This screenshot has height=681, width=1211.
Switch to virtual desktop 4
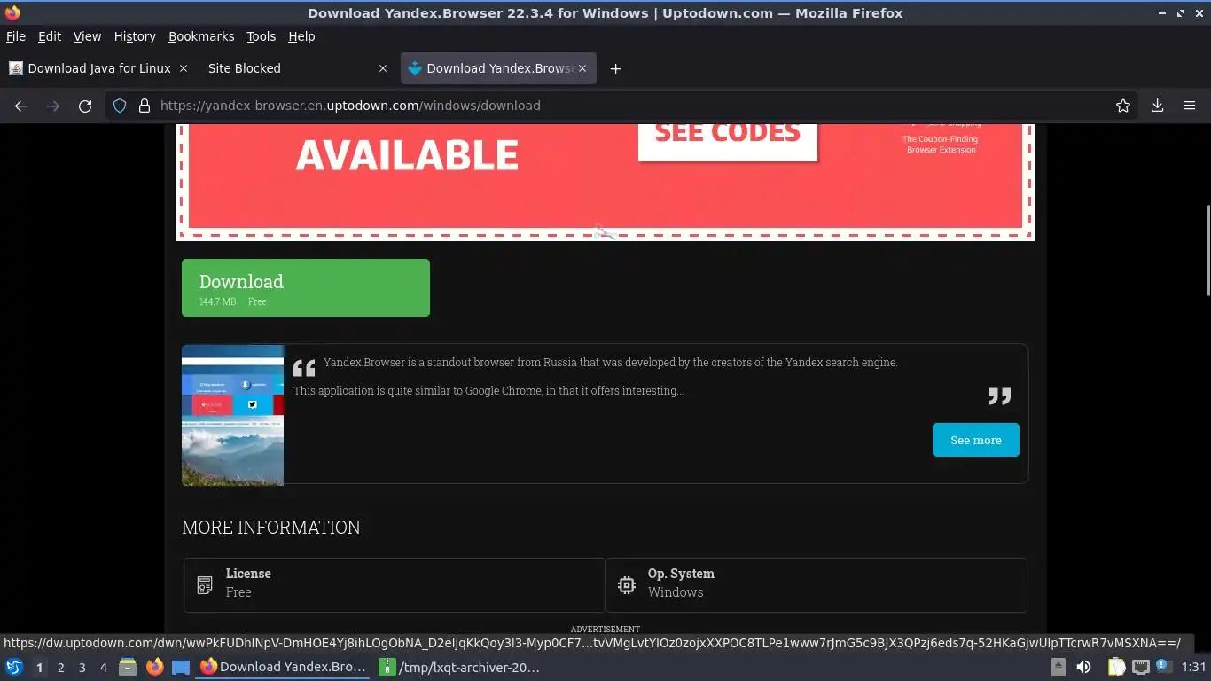coord(104,668)
